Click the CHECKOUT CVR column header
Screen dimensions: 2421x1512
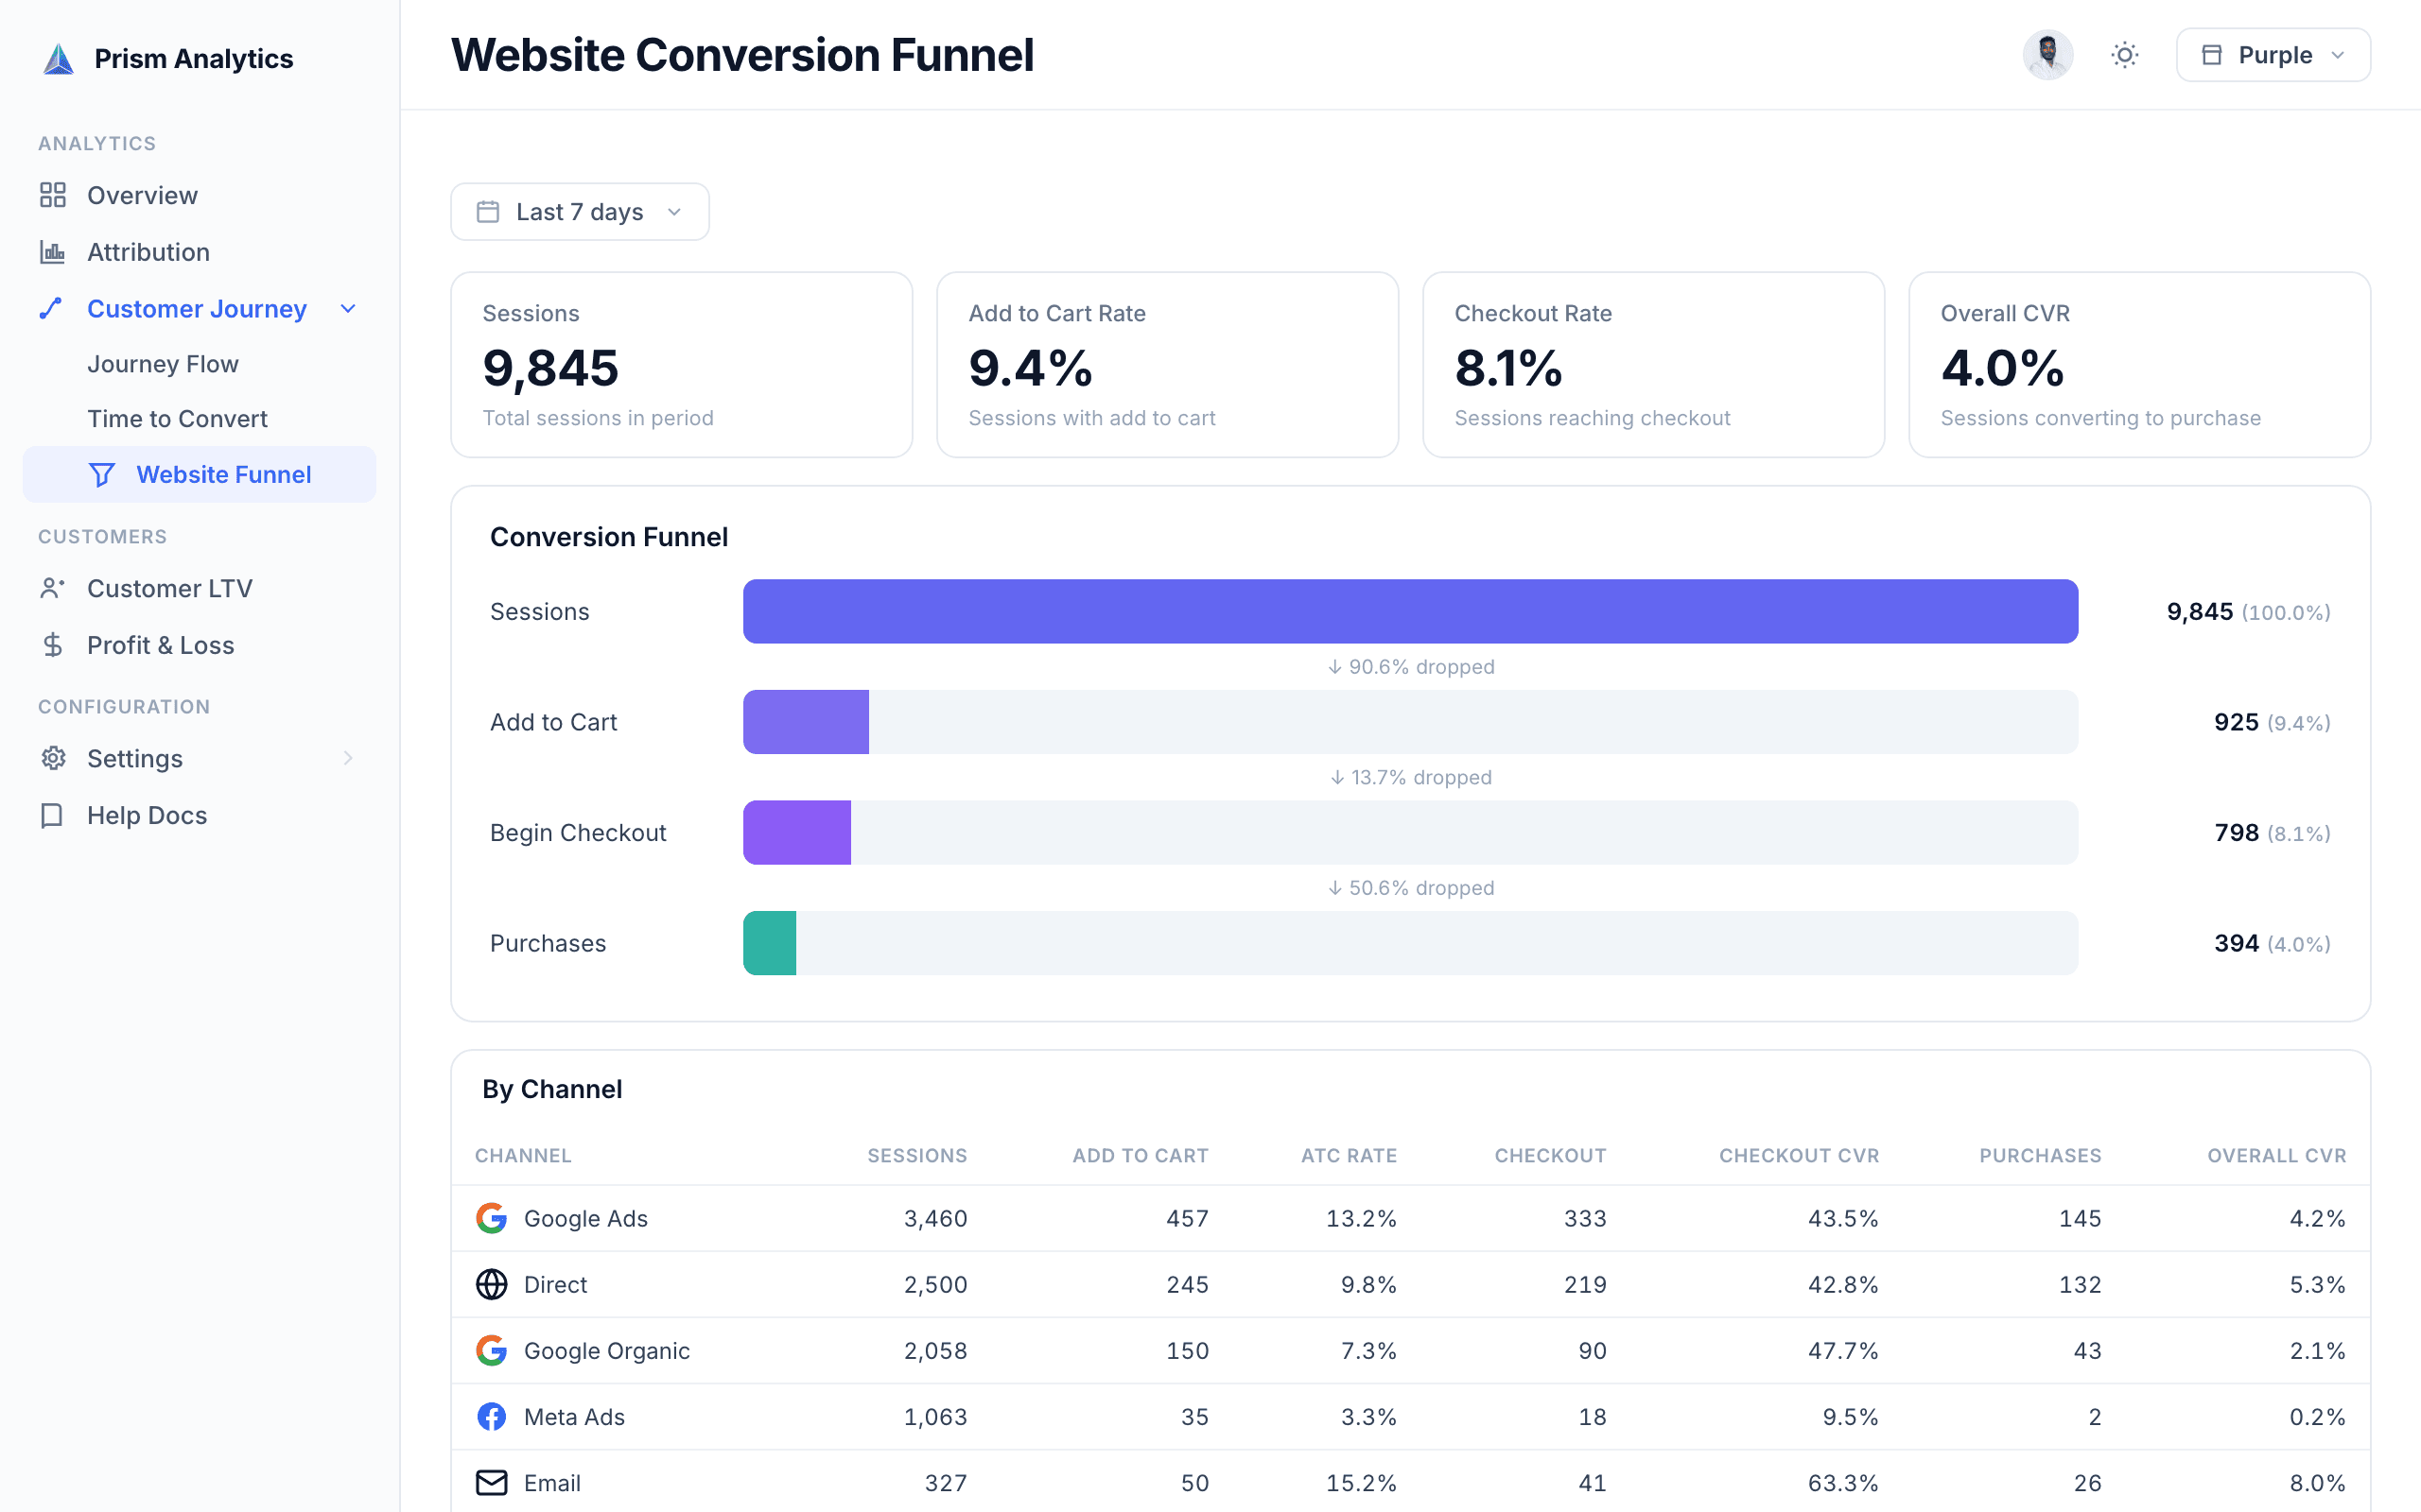(x=1799, y=1155)
